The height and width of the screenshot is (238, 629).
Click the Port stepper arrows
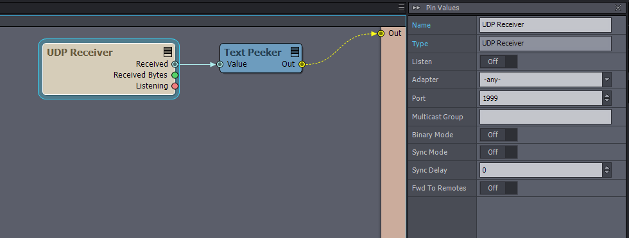[x=607, y=98]
